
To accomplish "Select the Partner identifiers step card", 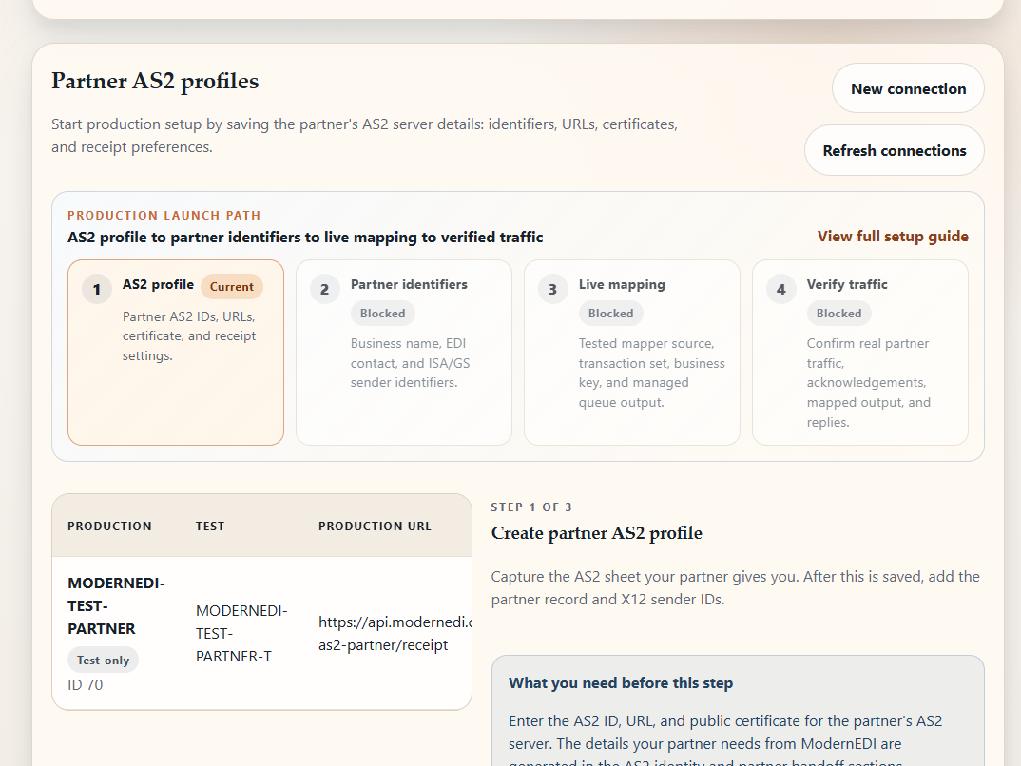I will tap(404, 353).
